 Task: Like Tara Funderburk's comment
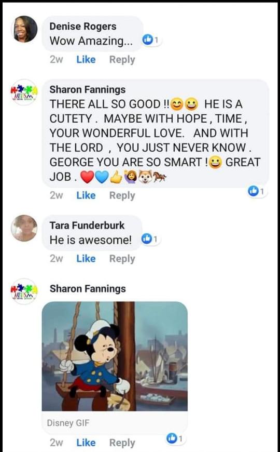point(86,259)
